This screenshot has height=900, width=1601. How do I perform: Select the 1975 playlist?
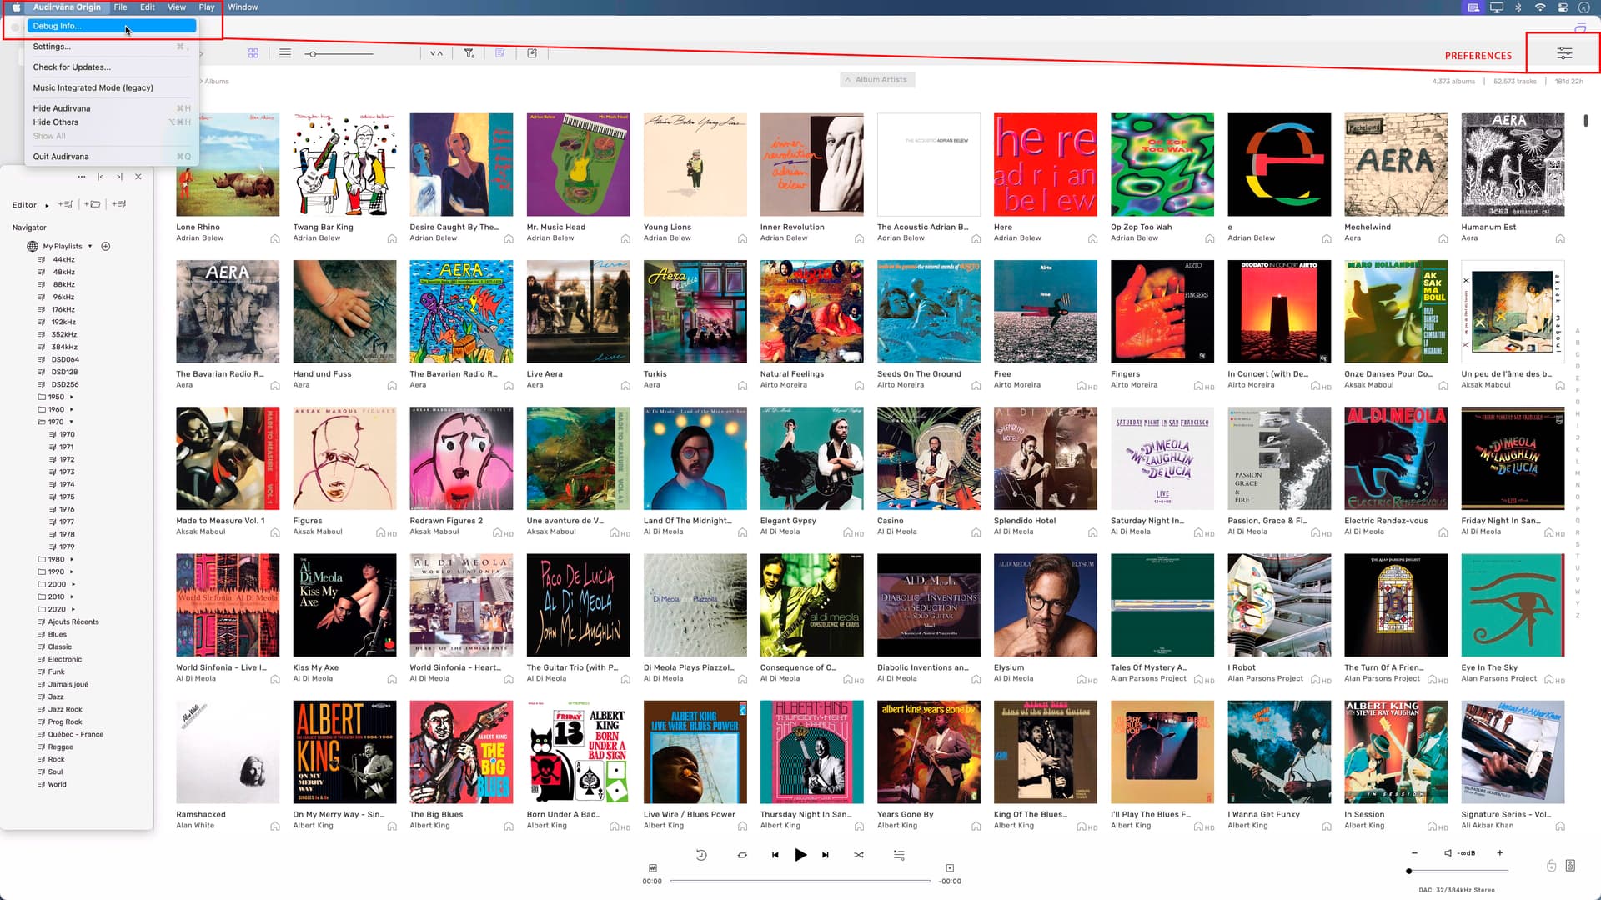coord(67,497)
